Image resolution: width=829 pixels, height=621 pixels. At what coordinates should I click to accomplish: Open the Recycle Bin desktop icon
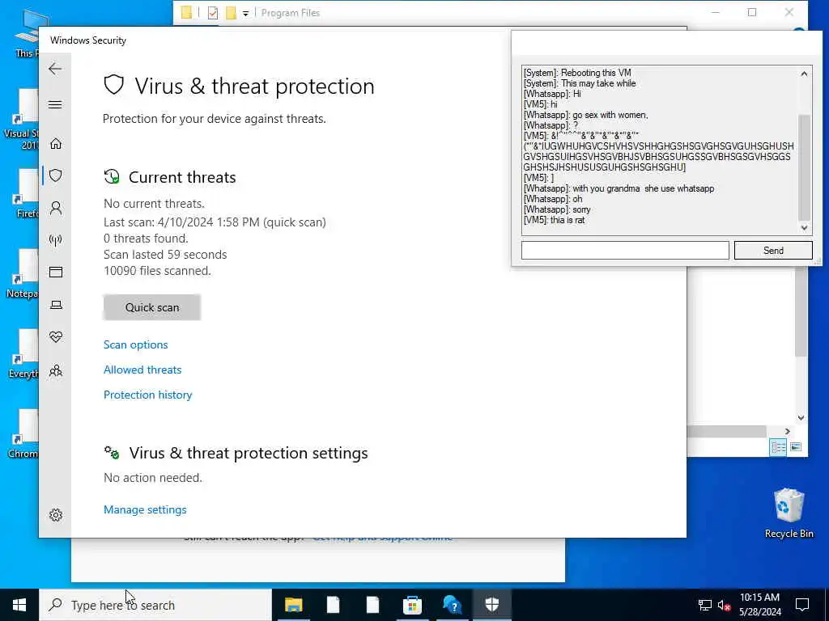pyautogui.click(x=789, y=513)
